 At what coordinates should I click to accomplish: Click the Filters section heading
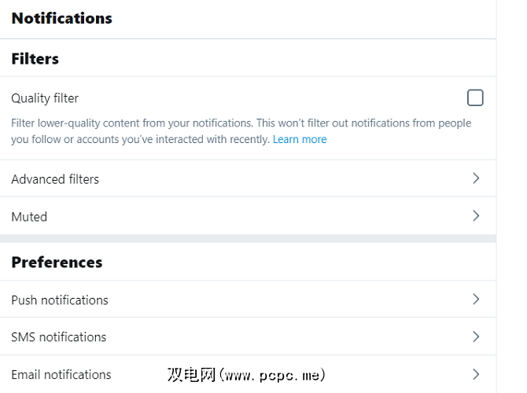35,59
